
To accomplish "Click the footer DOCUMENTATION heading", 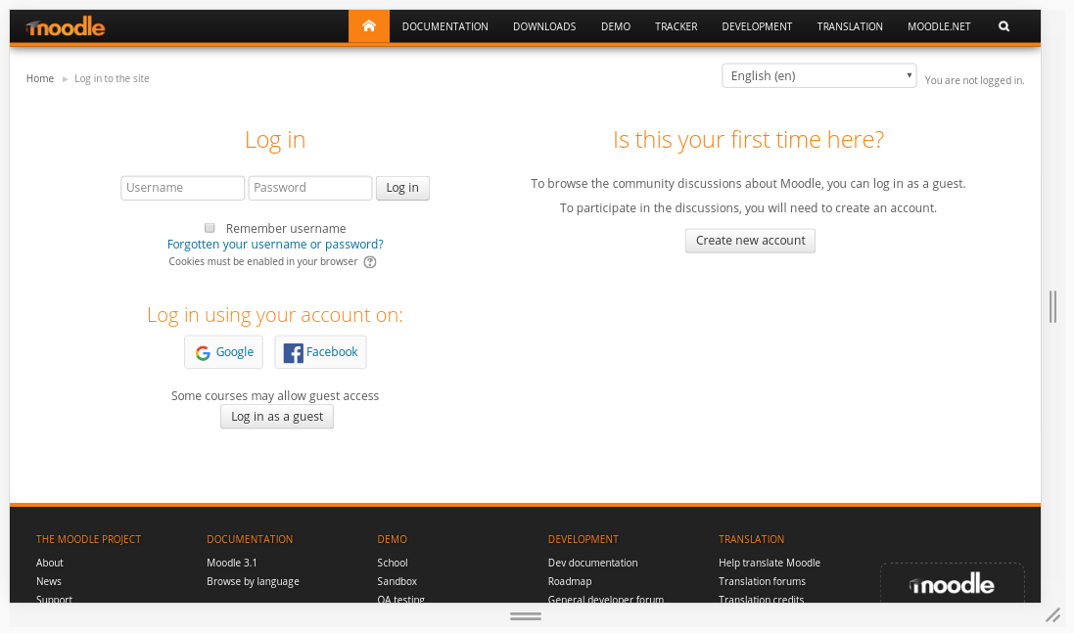I will coord(250,539).
